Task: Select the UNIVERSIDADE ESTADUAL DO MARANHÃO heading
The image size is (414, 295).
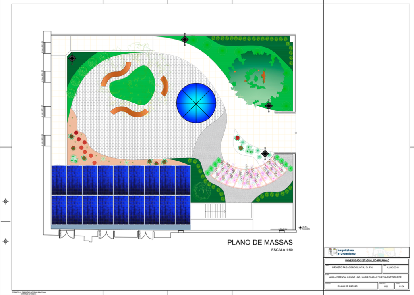Action: (x=367, y=261)
